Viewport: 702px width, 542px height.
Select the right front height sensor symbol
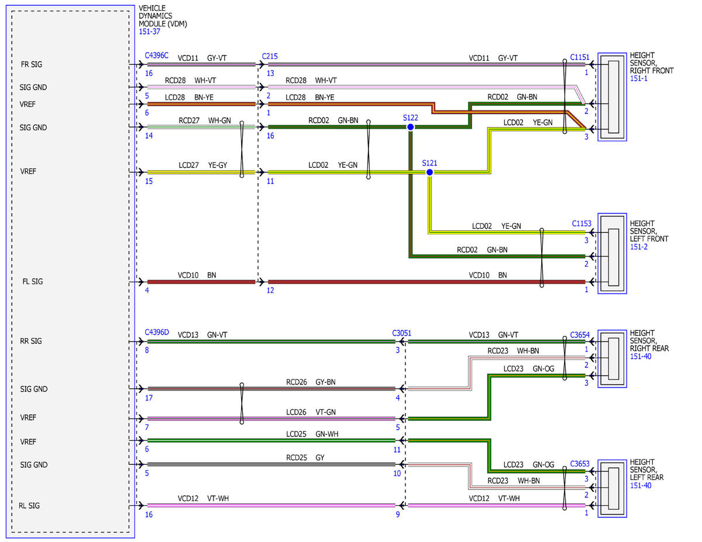pos(612,96)
